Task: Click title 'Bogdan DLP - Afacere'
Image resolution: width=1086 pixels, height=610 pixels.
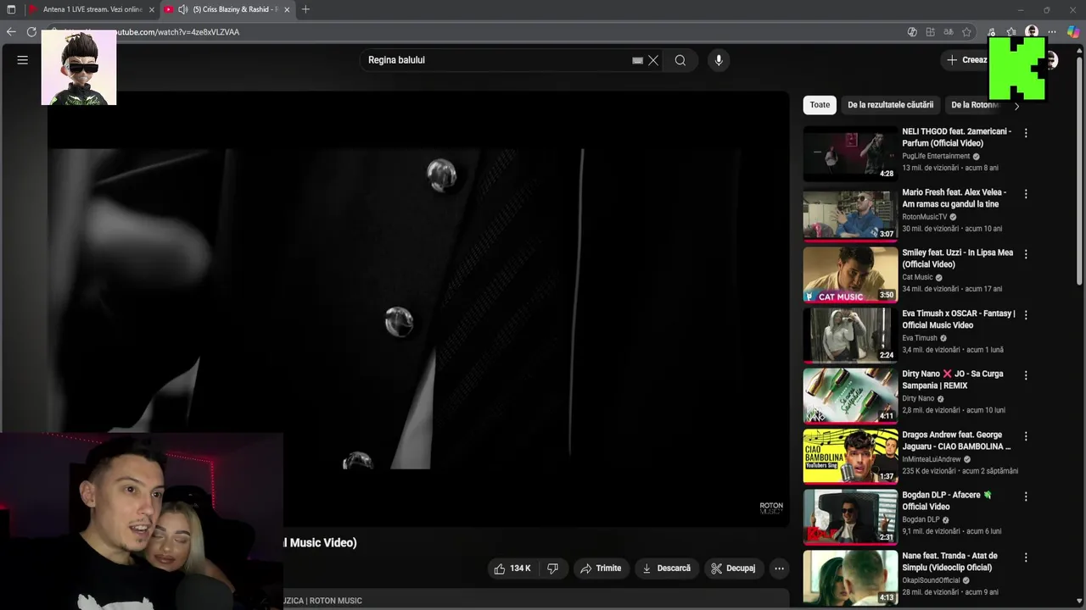Action: click(946, 501)
